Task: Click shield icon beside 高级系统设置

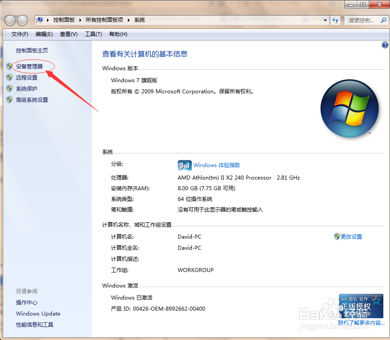Action: click(x=9, y=100)
